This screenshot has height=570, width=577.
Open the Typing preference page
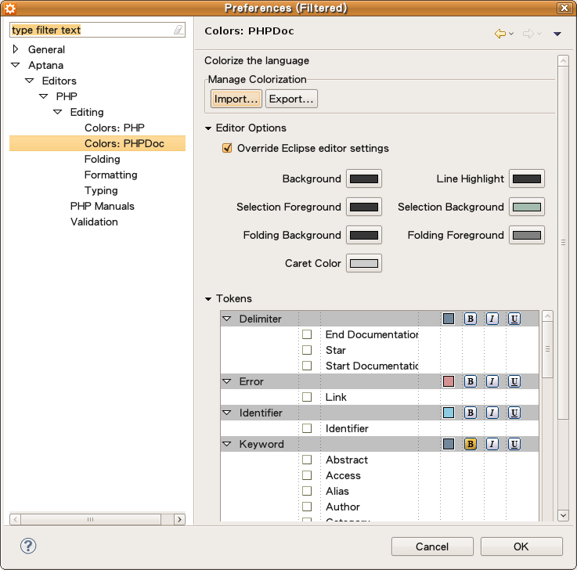coord(101,190)
